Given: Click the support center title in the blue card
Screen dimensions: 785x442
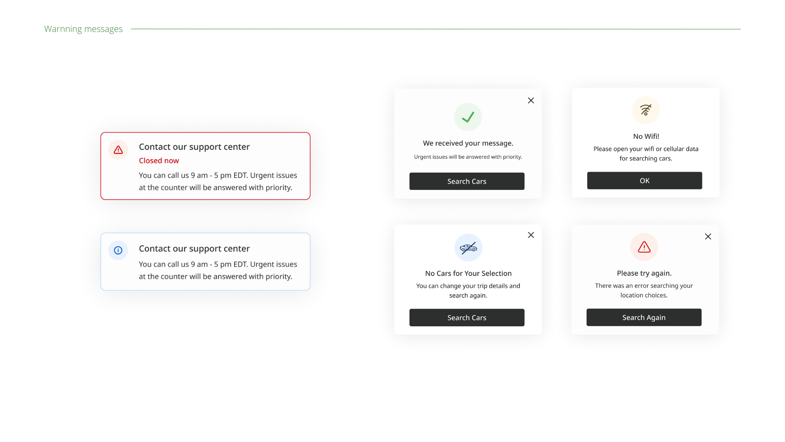Looking at the screenshot, I should 194,248.
